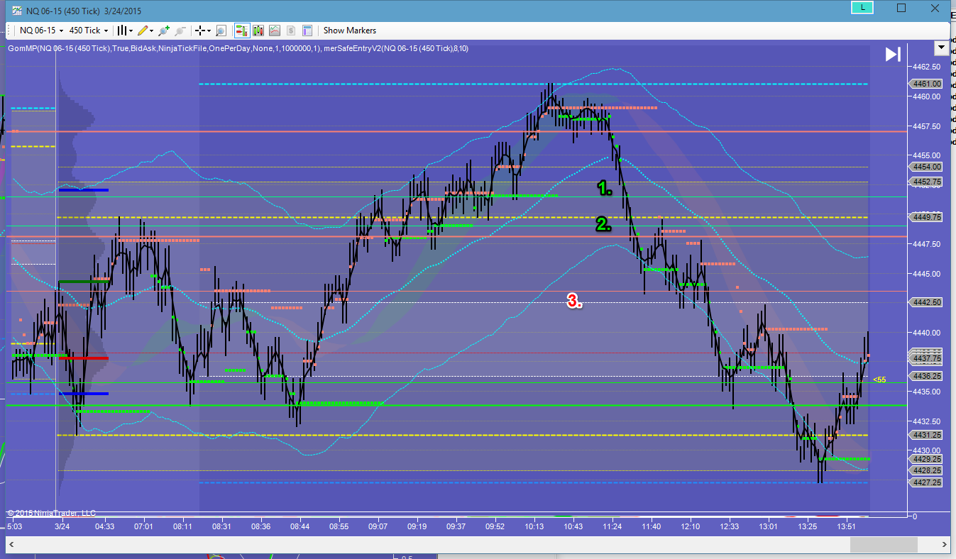Open the Indicators line chart icon
This screenshot has width=956, height=559.
274,31
